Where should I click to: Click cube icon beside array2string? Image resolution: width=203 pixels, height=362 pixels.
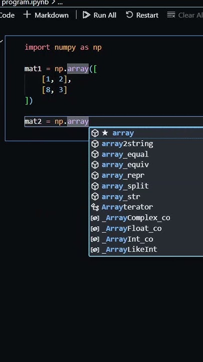[95, 144]
